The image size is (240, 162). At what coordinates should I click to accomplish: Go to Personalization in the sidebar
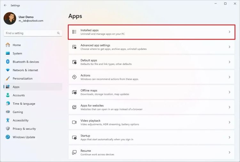pyautogui.click(x=22, y=79)
